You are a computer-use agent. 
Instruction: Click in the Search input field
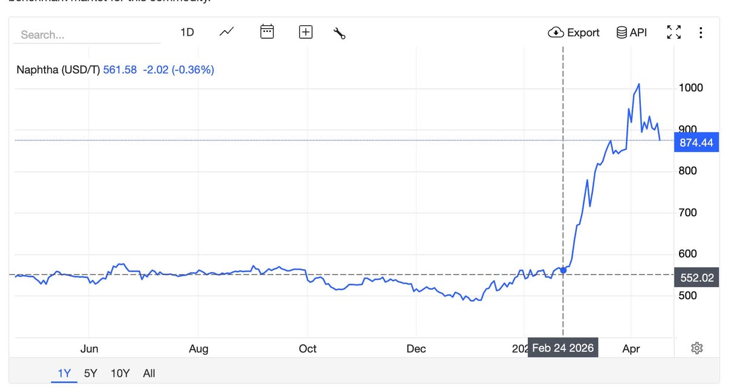pyautogui.click(x=87, y=34)
